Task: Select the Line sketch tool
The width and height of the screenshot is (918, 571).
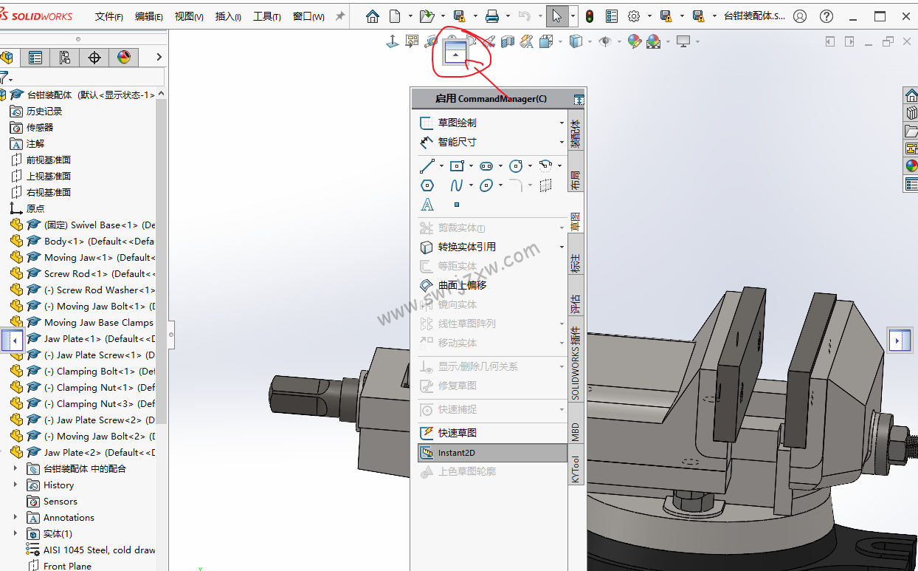Action: click(x=427, y=166)
